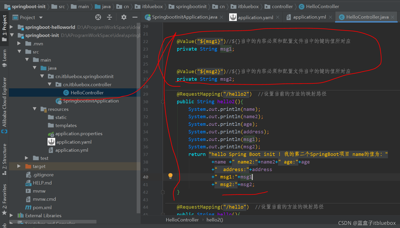Collapse cn.itbluebox.controller package
The height and width of the screenshot is (228, 400).
coord(50,84)
